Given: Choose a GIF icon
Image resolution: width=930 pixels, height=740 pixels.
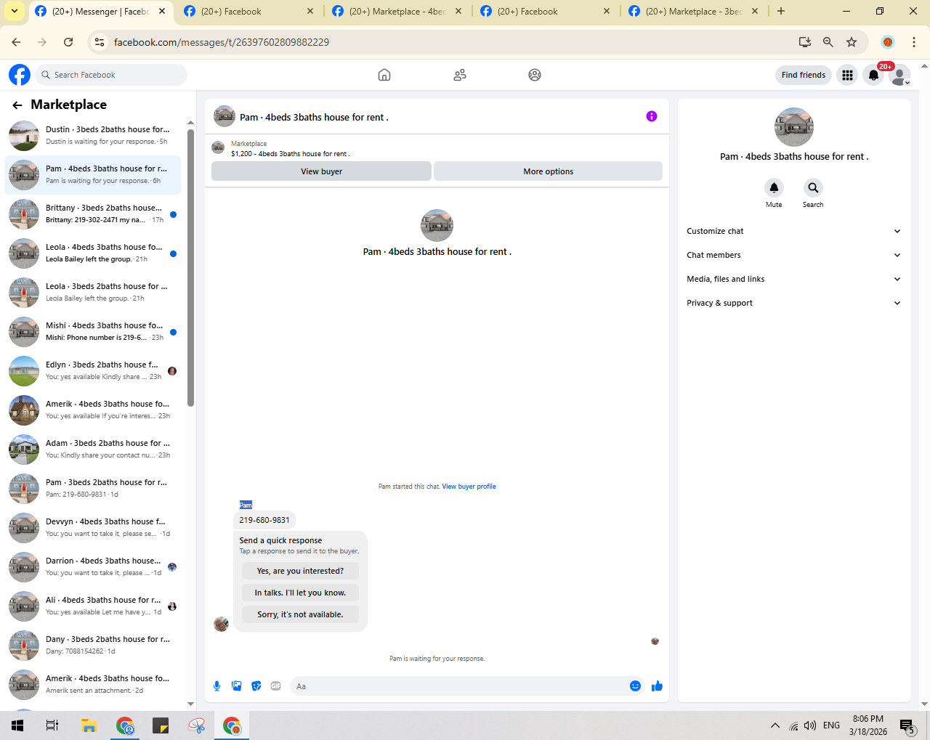Looking at the screenshot, I should click(276, 686).
